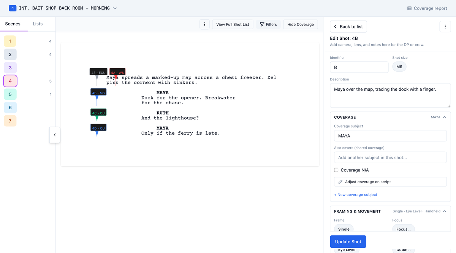This screenshot has height=253, width=456.
Task: Check the Coverage N/A checkbox
Action: (336, 170)
